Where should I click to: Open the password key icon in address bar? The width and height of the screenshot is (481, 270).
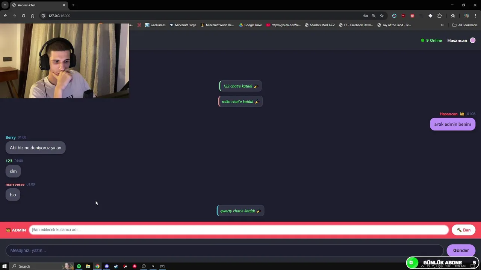[366, 16]
